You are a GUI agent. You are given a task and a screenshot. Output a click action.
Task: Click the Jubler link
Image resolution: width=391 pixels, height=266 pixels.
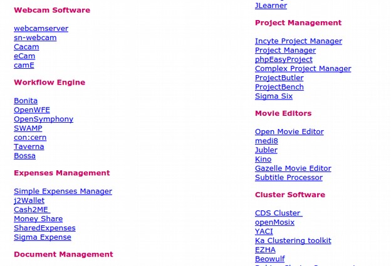(x=266, y=150)
